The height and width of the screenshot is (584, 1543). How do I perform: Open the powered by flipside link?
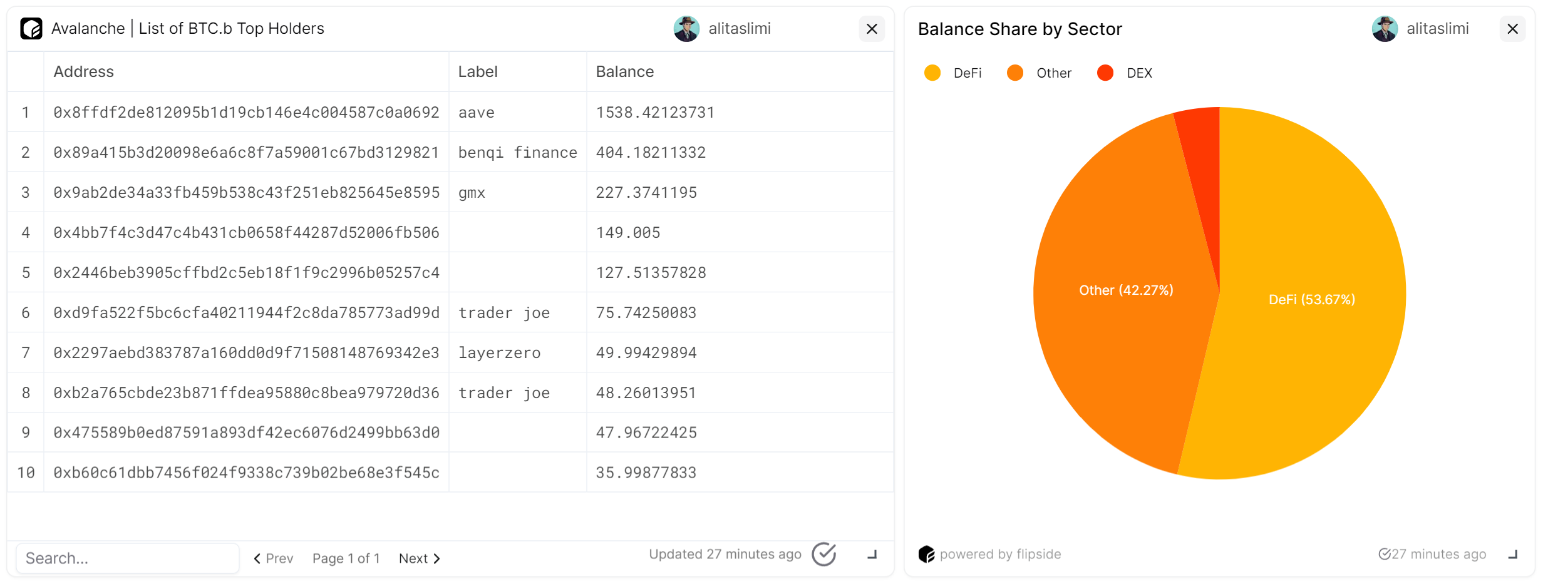click(1001, 554)
